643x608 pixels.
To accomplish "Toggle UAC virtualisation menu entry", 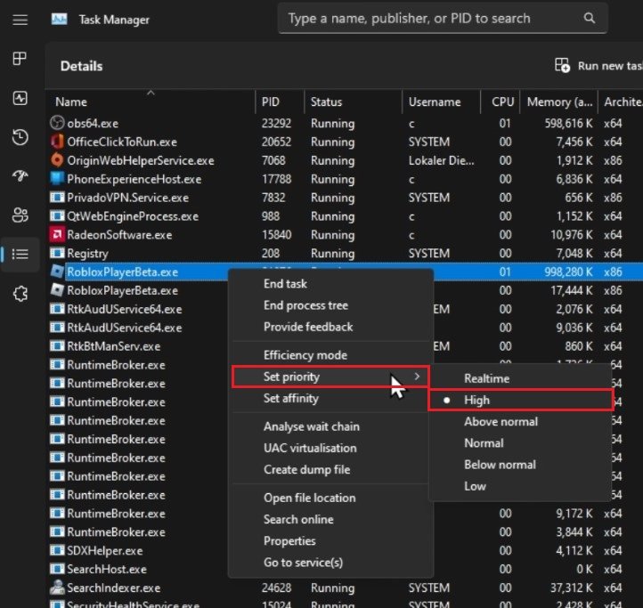I will pos(330,448).
